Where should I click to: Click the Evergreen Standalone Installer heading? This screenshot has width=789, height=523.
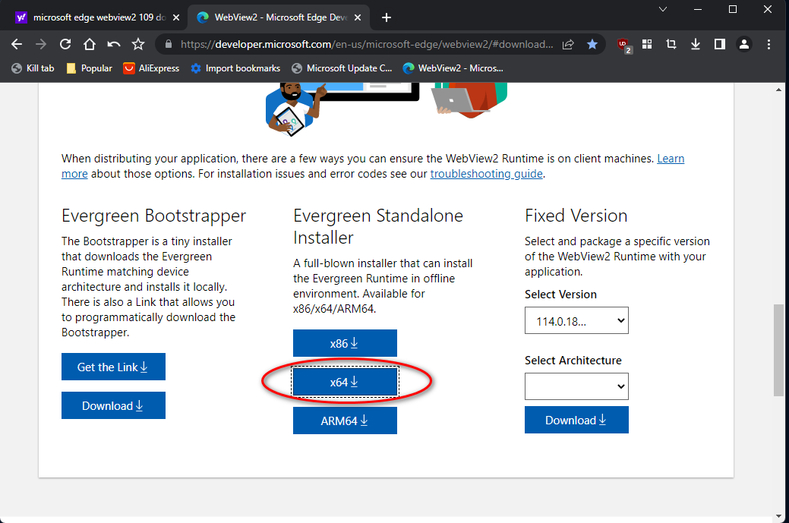click(x=378, y=226)
